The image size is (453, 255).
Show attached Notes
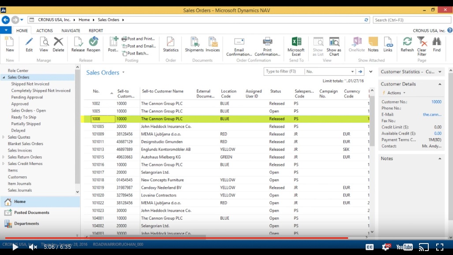pyautogui.click(x=373, y=44)
